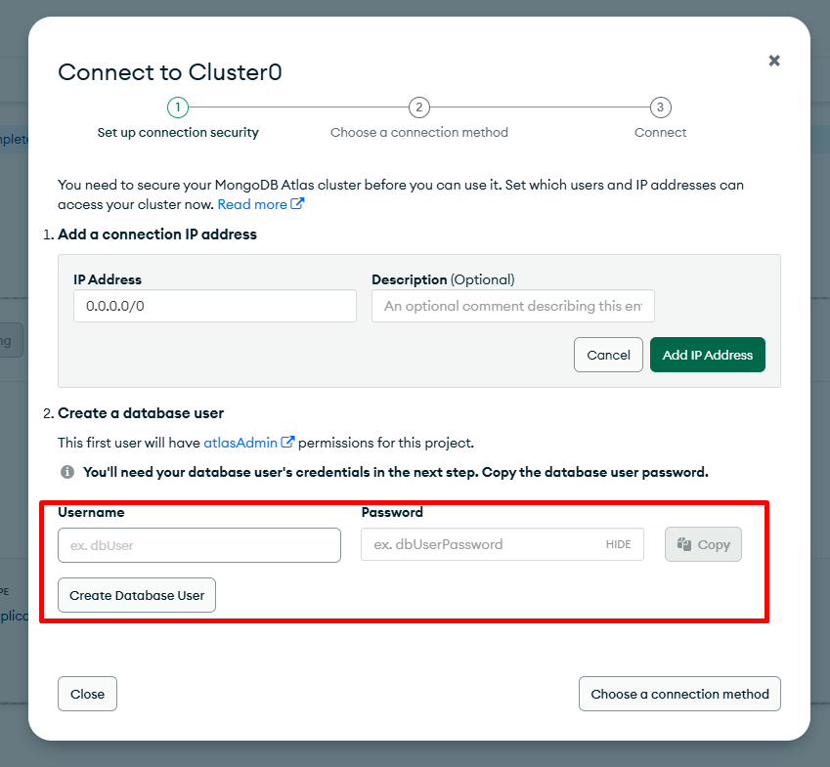Click the optional Description field

pos(512,306)
